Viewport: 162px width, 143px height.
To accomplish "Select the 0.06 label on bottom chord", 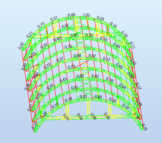I will click(93, 116).
